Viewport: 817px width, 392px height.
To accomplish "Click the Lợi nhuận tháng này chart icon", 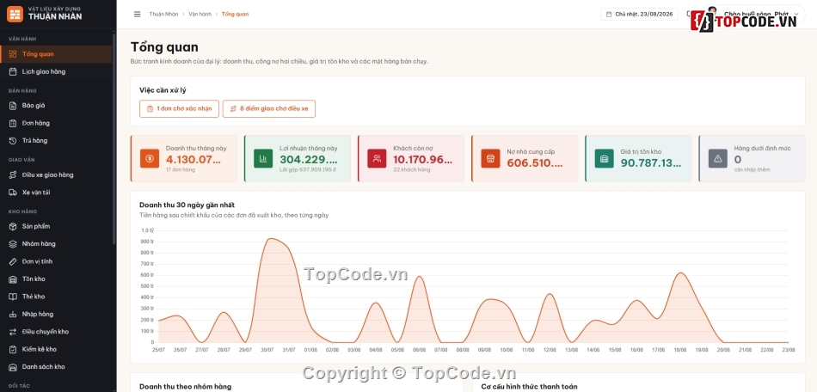I will pyautogui.click(x=263, y=158).
